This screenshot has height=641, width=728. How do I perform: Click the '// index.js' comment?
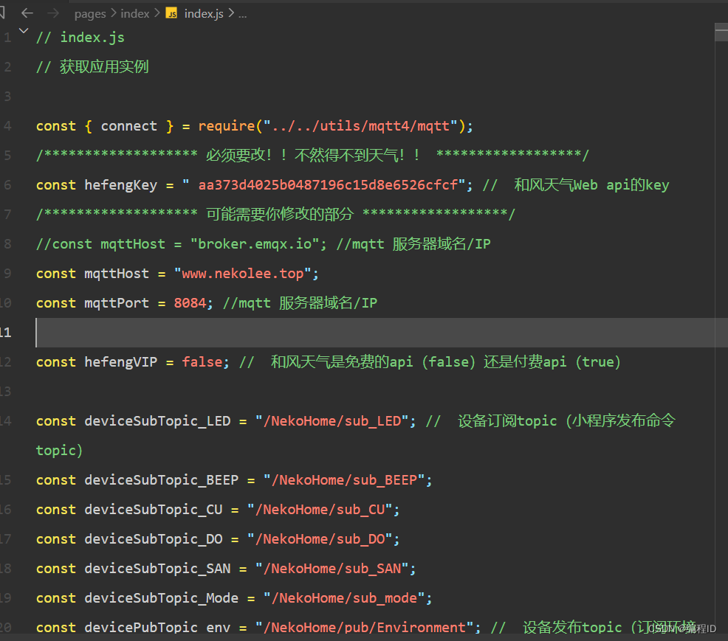pos(80,38)
